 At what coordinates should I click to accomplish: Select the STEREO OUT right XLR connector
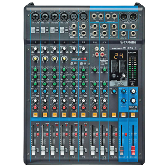click(x=133, y=16)
